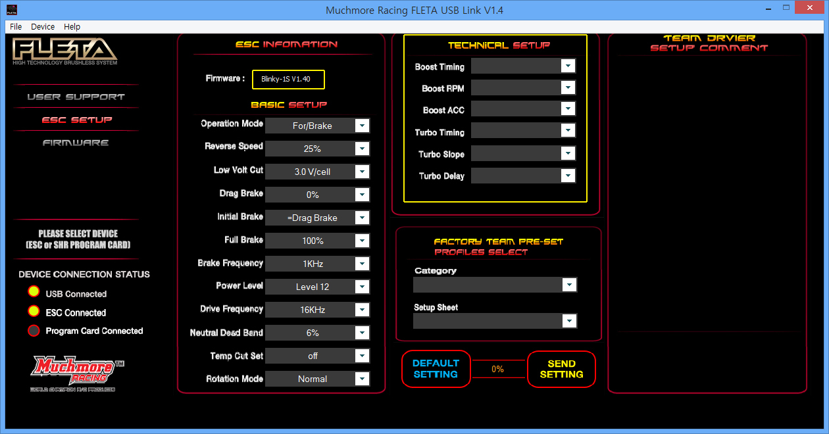Click the 'ESC INFOMATION' heading
The image size is (829, 434).
286,45
